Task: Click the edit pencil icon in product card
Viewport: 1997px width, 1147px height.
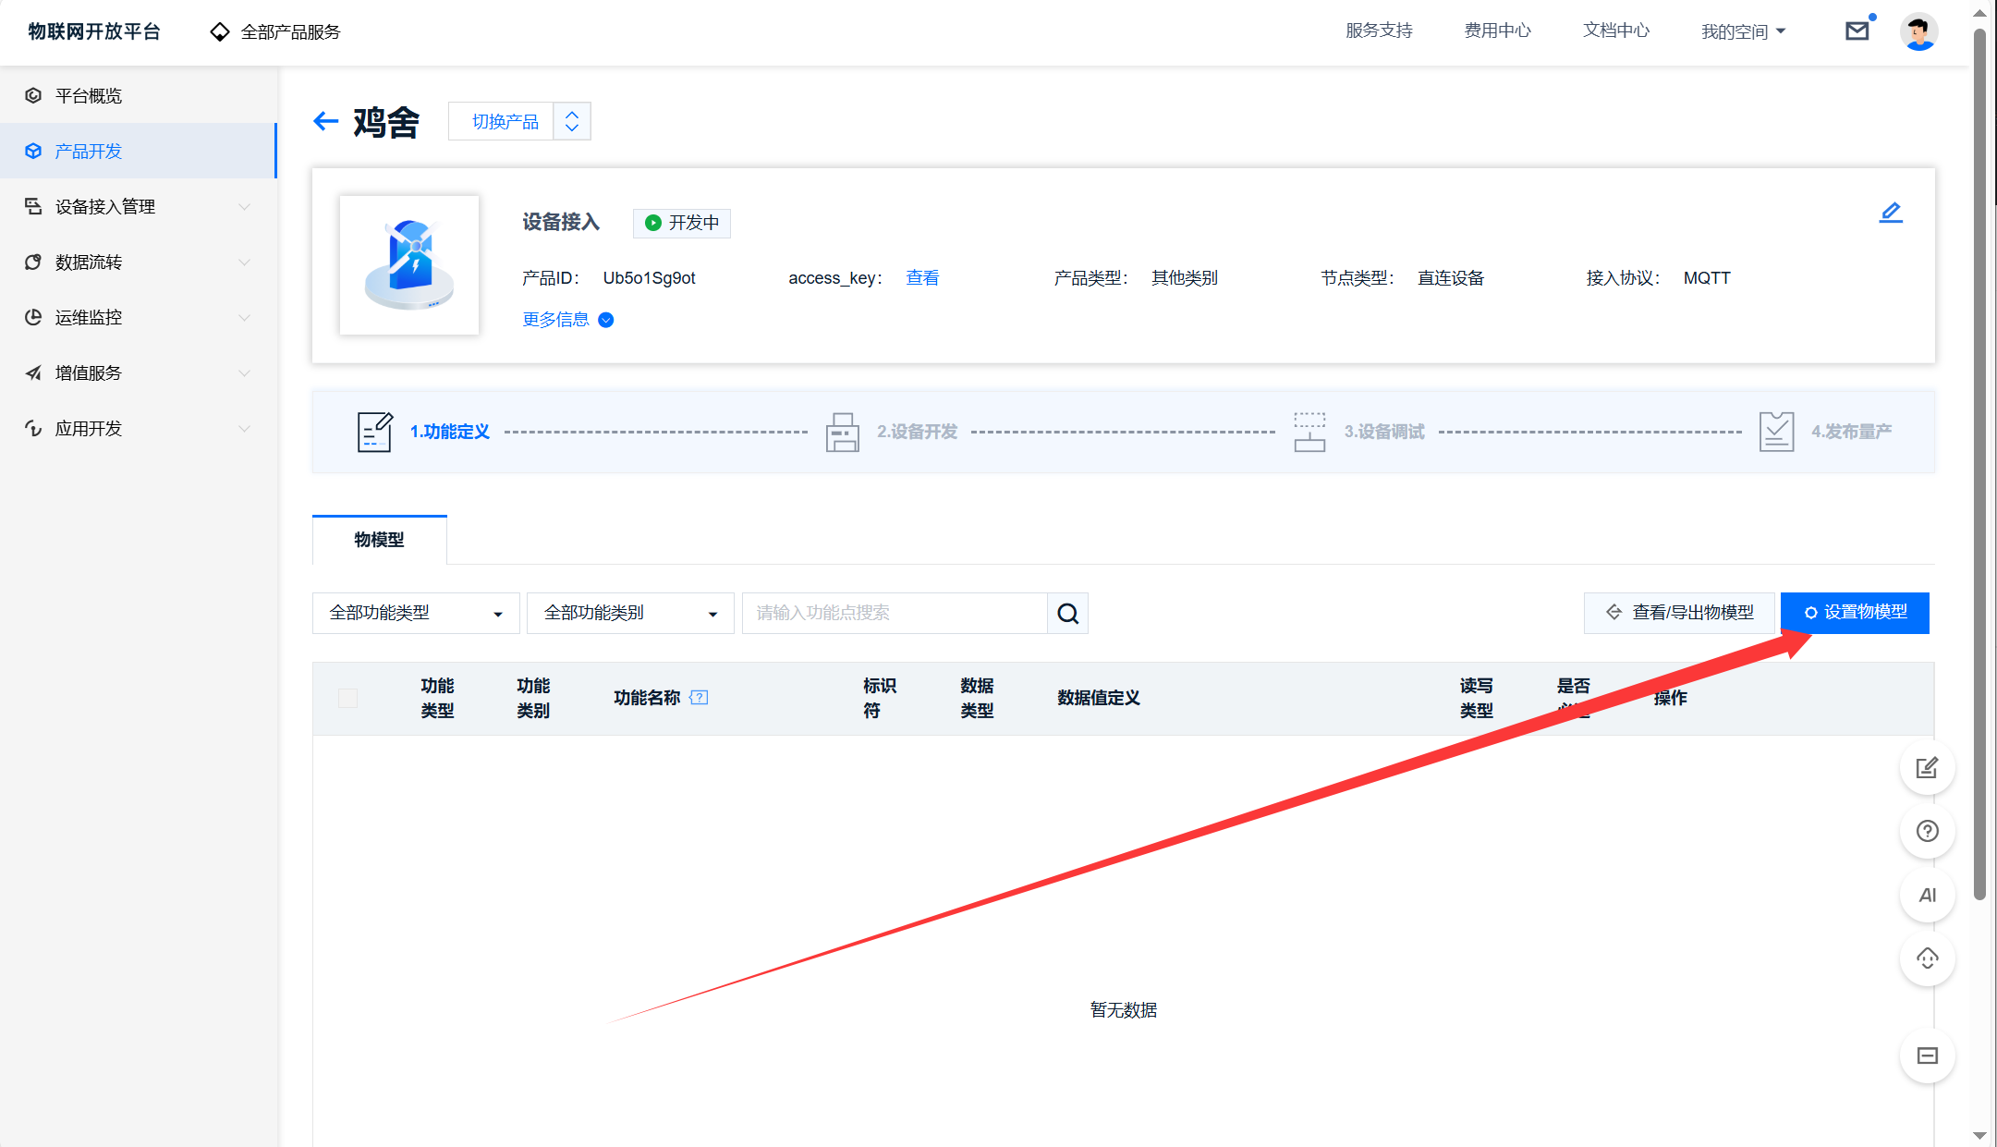Action: coord(1891,213)
